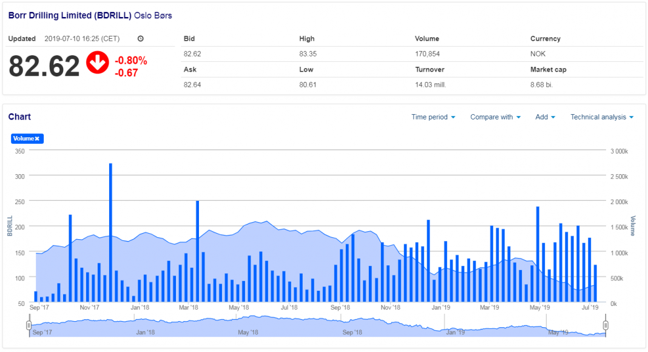Click the Turnover value 14.03 mill.

coord(430,85)
